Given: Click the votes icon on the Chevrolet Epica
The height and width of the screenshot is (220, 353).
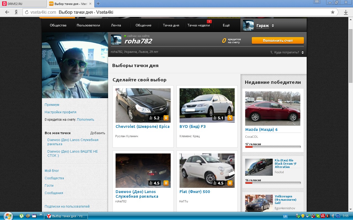Looking at the screenshot, I should [151, 118].
